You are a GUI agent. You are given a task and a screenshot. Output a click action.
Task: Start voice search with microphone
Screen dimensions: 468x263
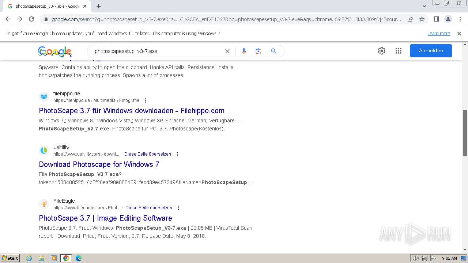click(x=244, y=51)
